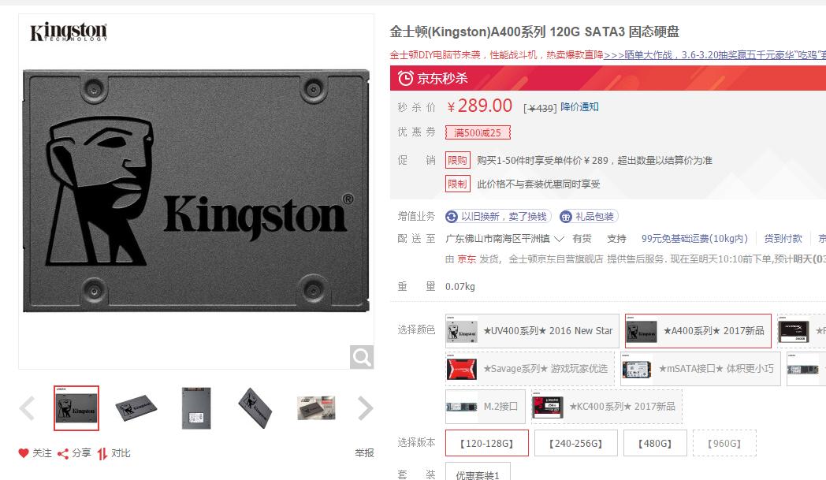Select the 【480G】 version option
Image resolution: width=826 pixels, height=480 pixels.
click(x=655, y=443)
